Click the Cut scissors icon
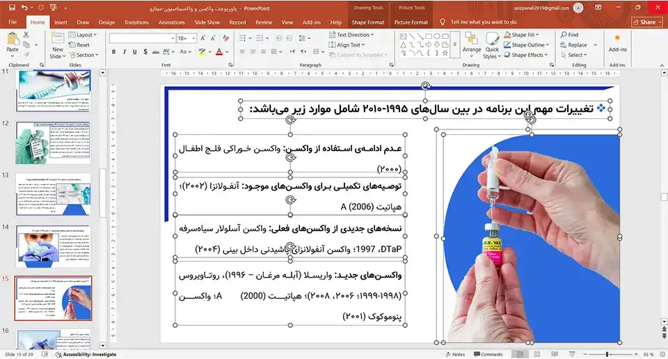This screenshot has height=359, width=668. tap(26, 35)
